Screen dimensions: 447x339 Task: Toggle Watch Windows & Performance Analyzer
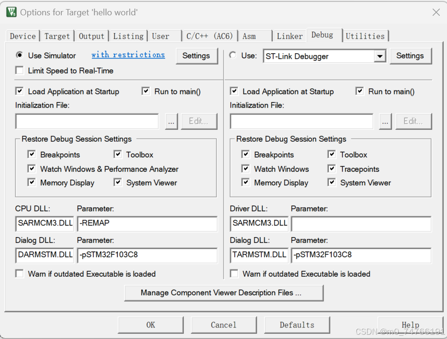click(x=32, y=169)
